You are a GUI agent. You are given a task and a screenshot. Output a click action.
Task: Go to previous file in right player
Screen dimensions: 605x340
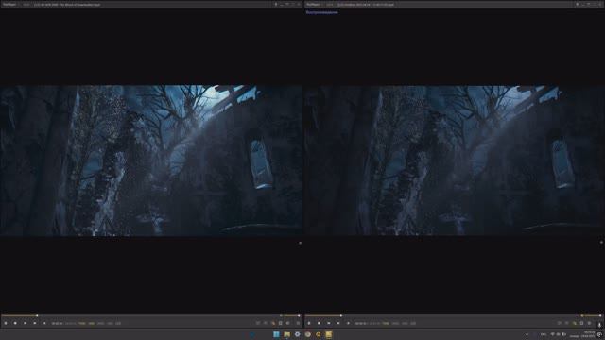(x=329, y=323)
